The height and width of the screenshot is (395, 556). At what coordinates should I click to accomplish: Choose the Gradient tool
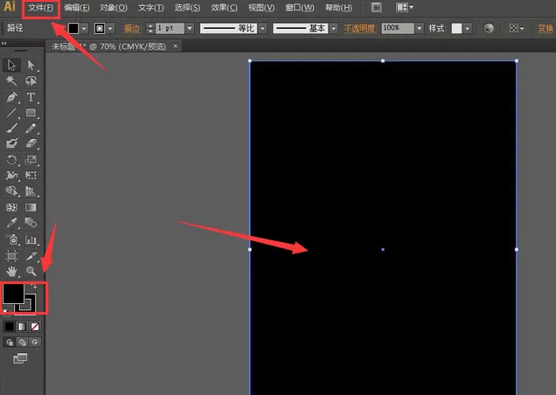pyautogui.click(x=31, y=207)
